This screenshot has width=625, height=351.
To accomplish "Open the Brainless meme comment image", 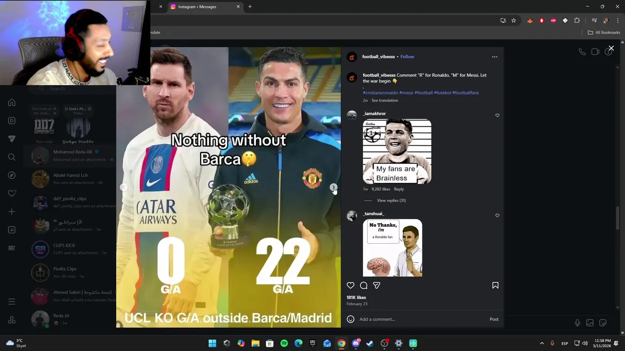I will [397, 151].
